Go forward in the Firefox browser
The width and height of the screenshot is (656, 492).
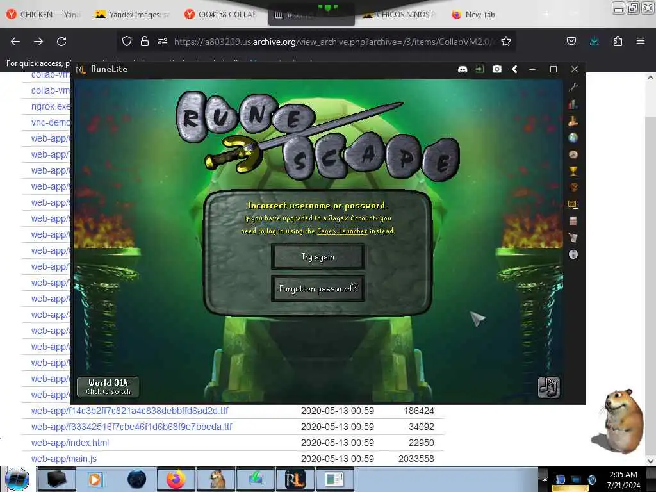[38, 42]
